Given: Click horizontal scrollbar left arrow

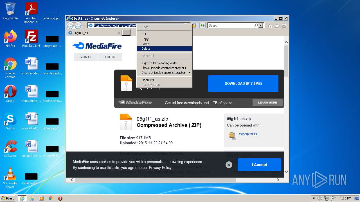Looking at the screenshot, I should (72, 180).
